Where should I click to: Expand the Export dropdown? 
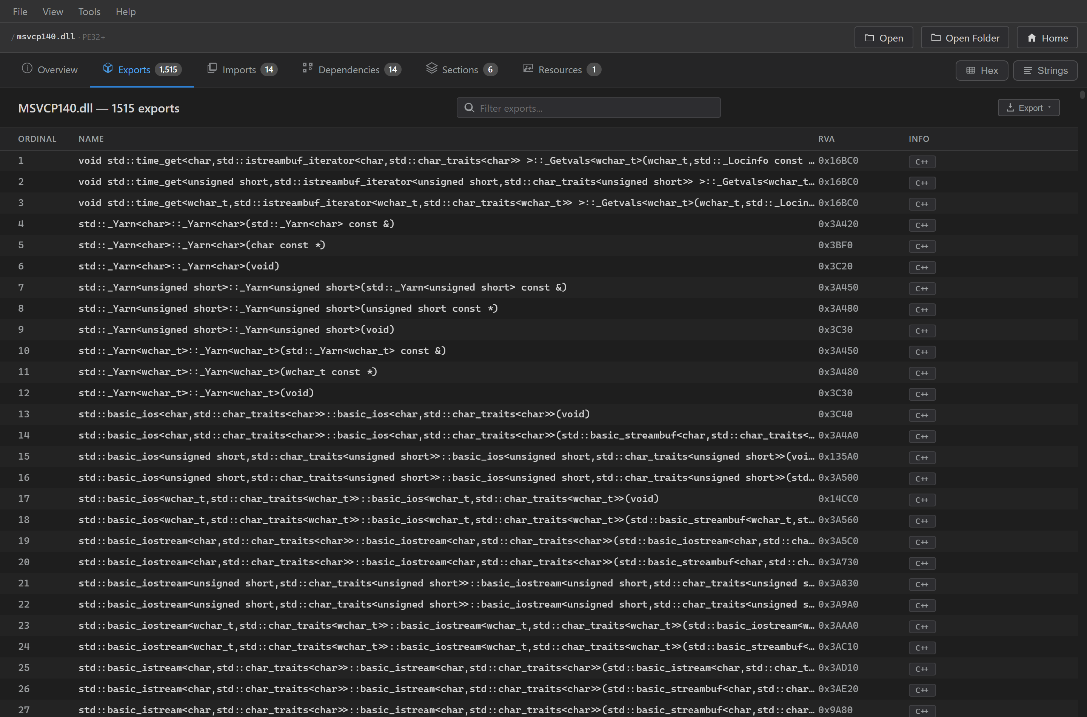[1028, 108]
